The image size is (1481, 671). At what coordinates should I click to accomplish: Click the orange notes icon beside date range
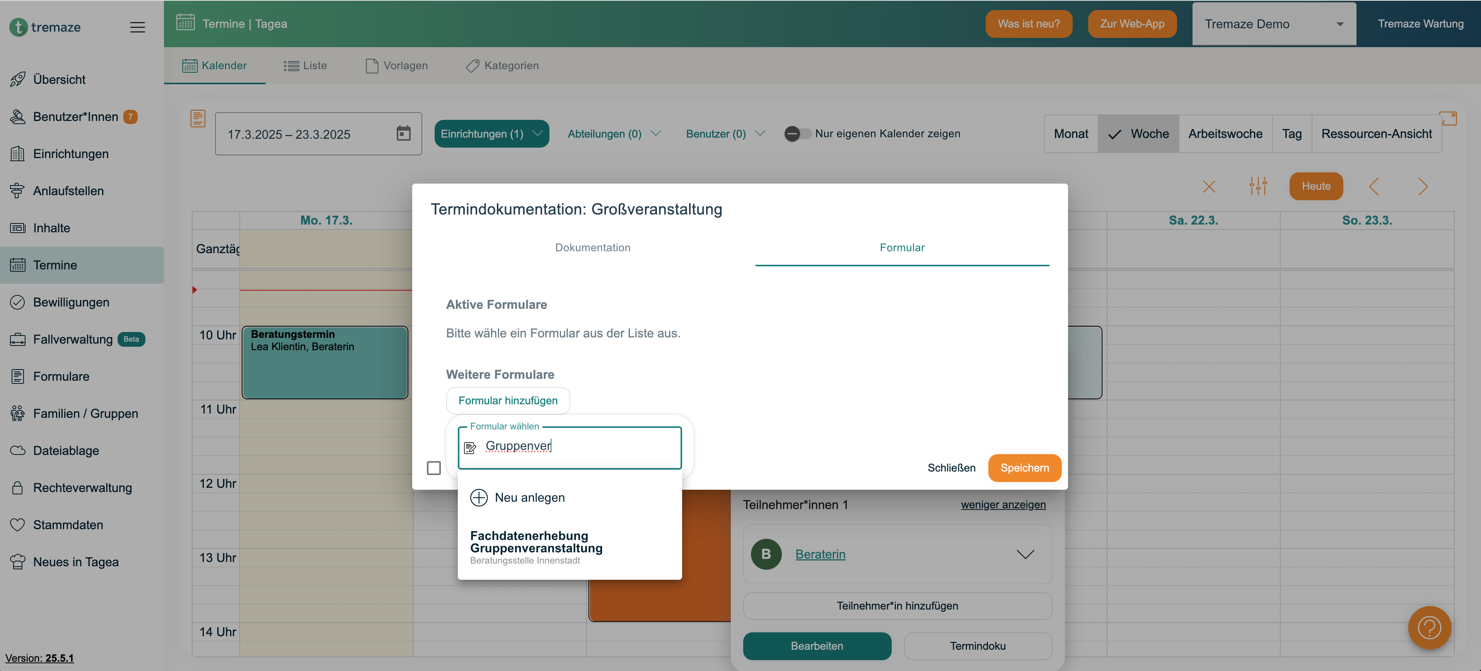[198, 118]
